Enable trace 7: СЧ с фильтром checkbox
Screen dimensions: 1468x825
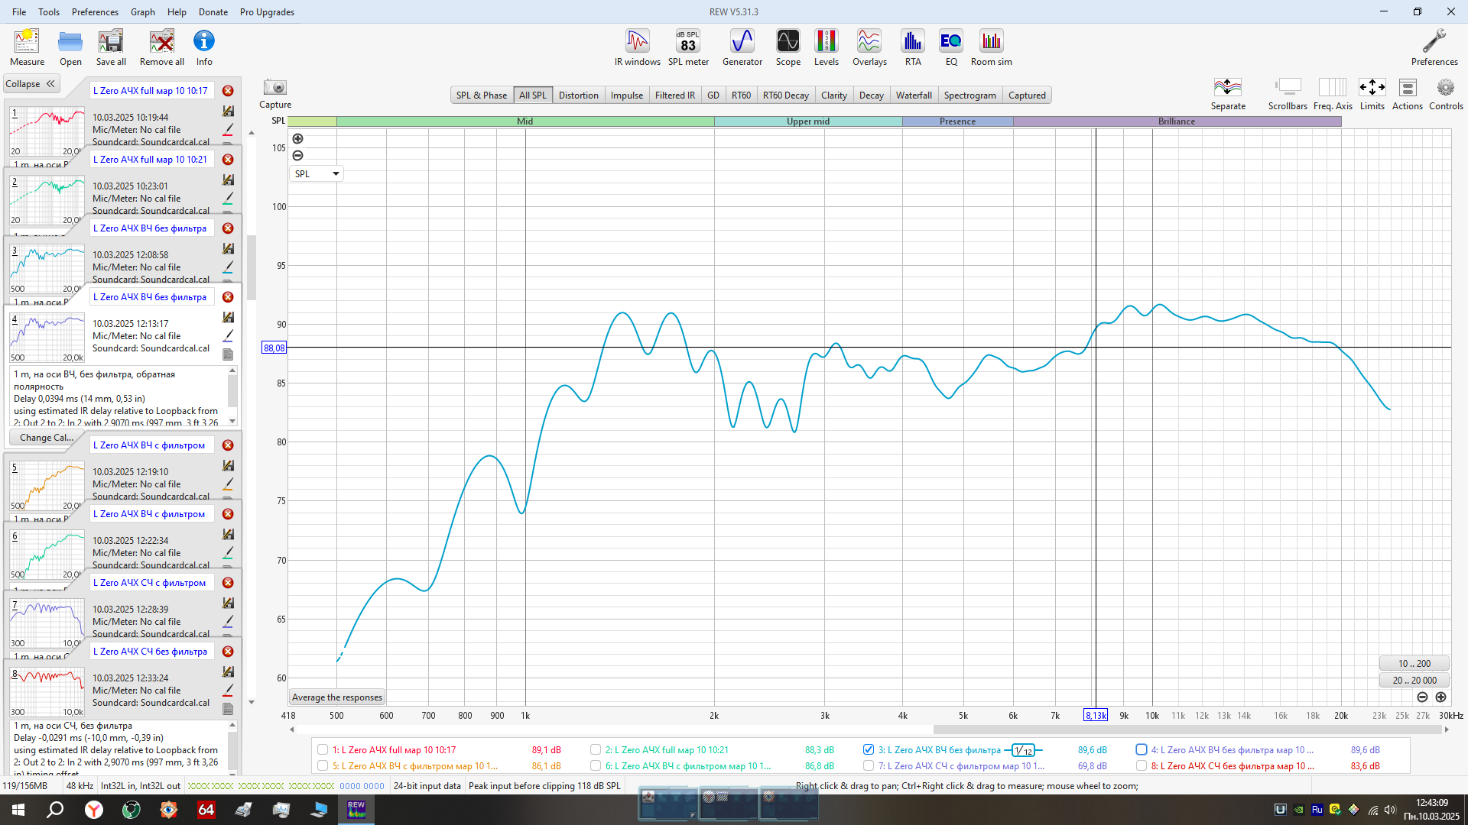click(x=869, y=765)
